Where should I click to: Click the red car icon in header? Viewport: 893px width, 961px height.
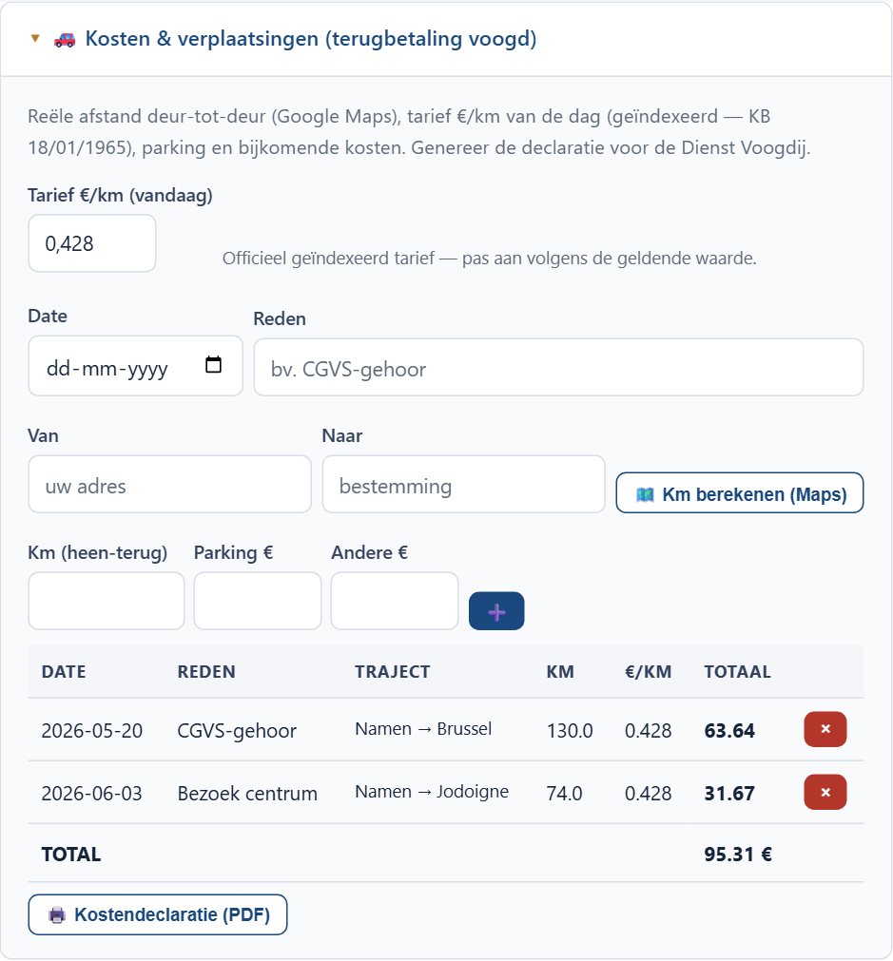[65, 39]
